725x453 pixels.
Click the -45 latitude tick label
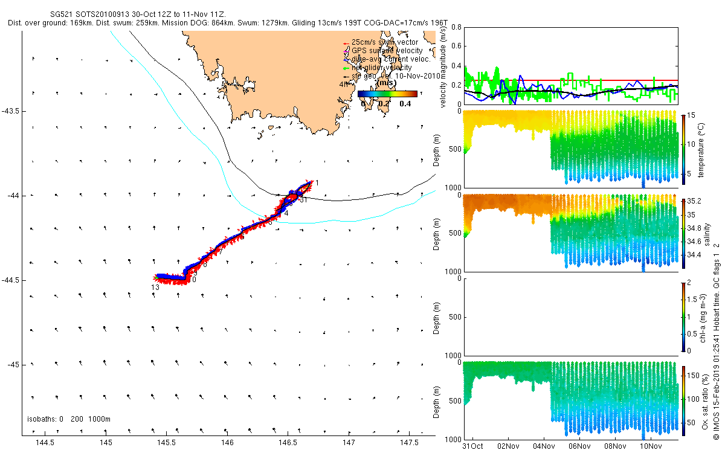pyautogui.click(x=13, y=365)
